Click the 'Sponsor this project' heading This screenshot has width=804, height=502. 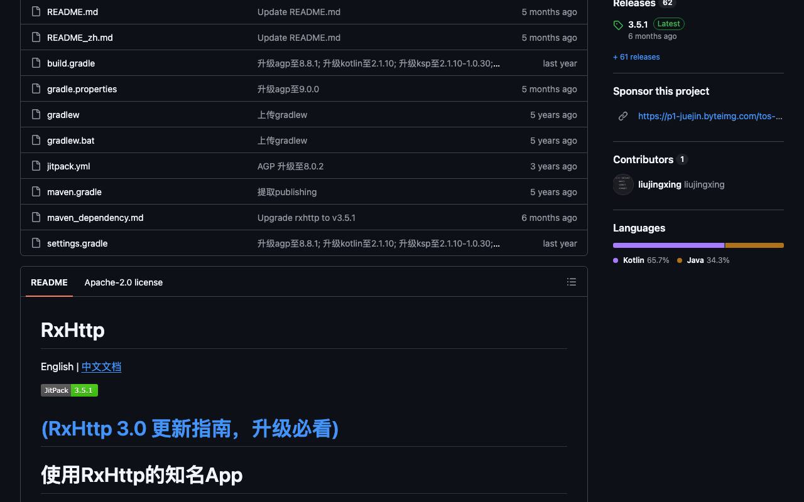[x=661, y=91]
